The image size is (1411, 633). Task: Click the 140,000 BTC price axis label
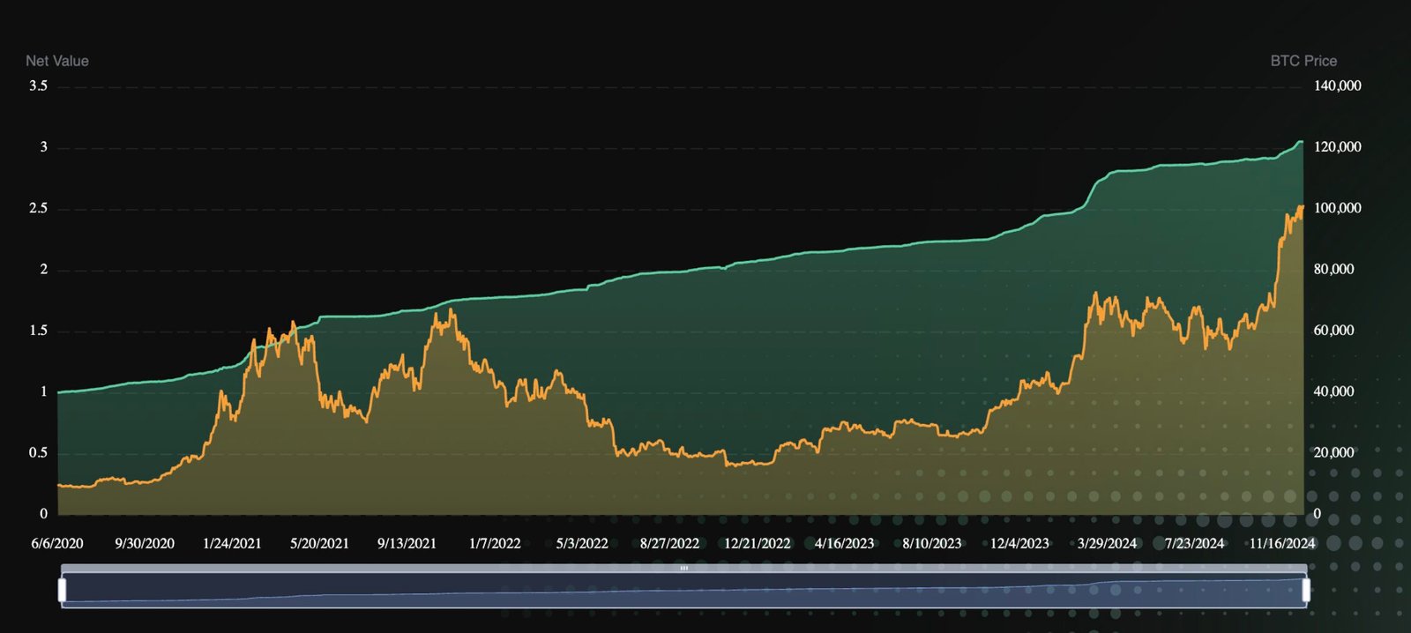coord(1337,86)
